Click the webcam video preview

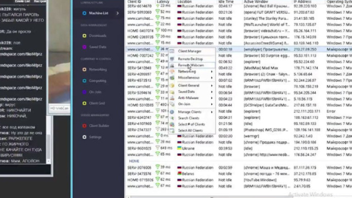pyautogui.click(x=59, y=52)
